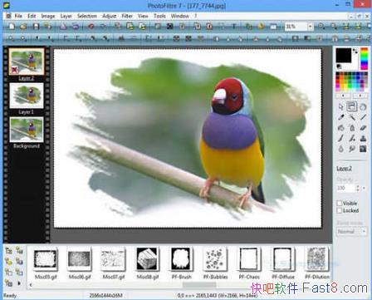Viewport: 372px width, 300px height.
Task: Click the Print icon in the top toolbar
Action: pos(63,27)
